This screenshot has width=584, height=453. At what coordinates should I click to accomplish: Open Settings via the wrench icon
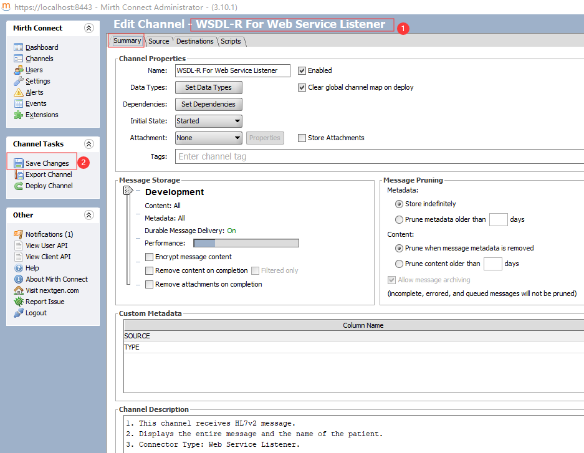[x=18, y=81]
